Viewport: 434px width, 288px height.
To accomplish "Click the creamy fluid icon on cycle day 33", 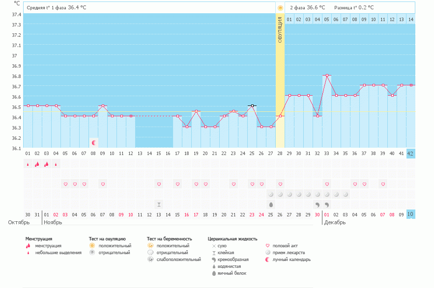I will point(327,205).
